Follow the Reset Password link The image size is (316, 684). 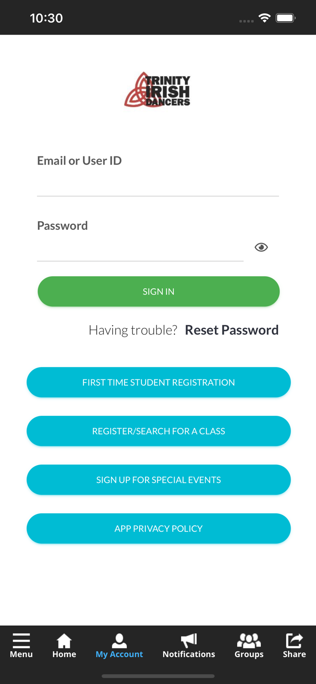[x=232, y=330]
